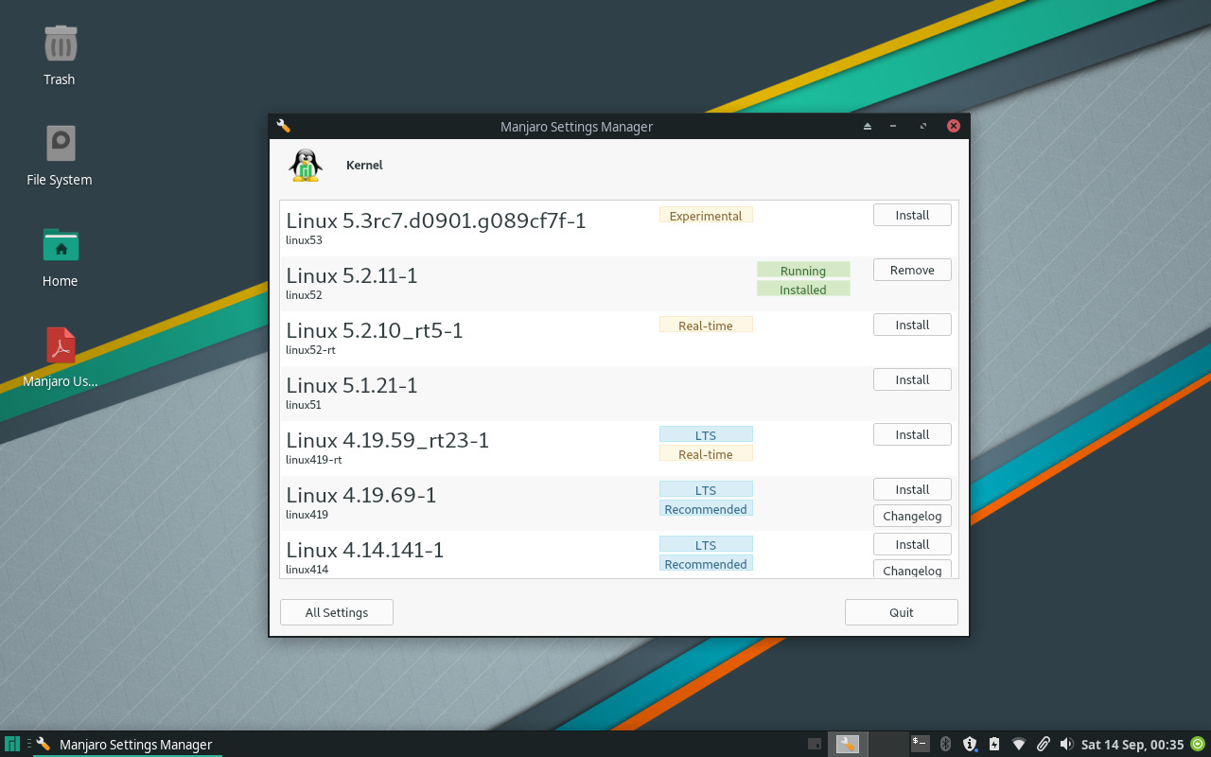Launch the terminal from the system tray
The width and height of the screenshot is (1211, 757).
tap(920, 744)
